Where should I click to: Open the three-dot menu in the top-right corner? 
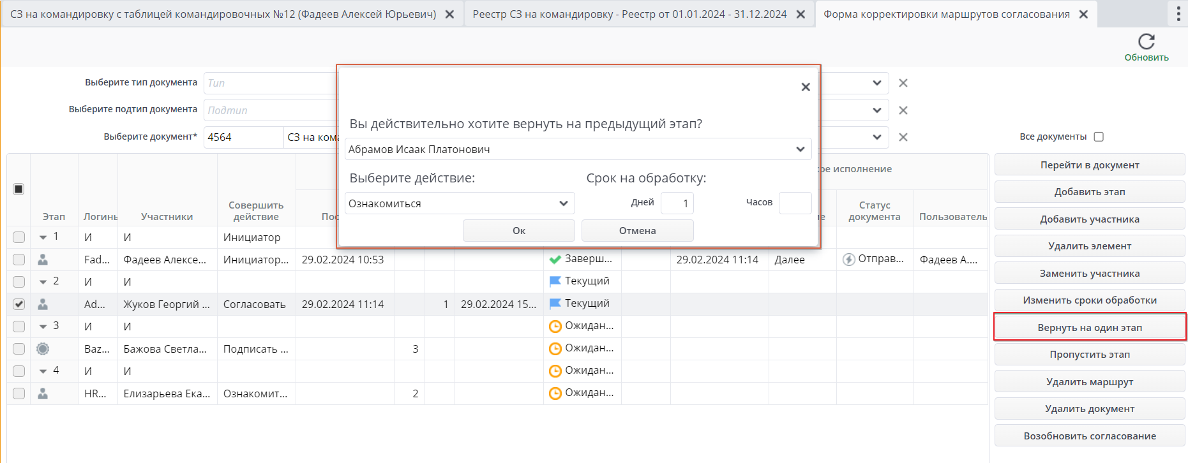click(1178, 14)
